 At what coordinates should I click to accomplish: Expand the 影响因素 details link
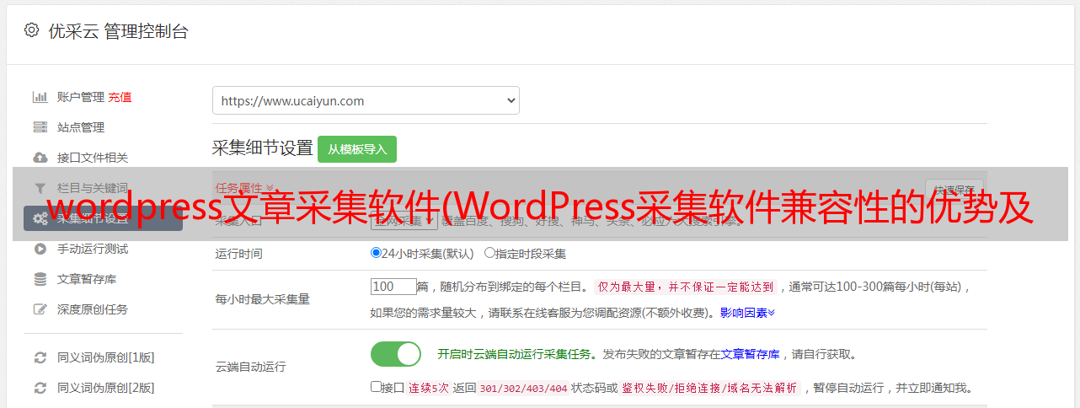pyautogui.click(x=747, y=313)
